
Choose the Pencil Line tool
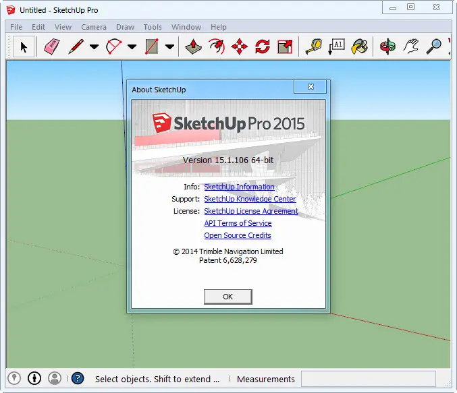[76, 47]
